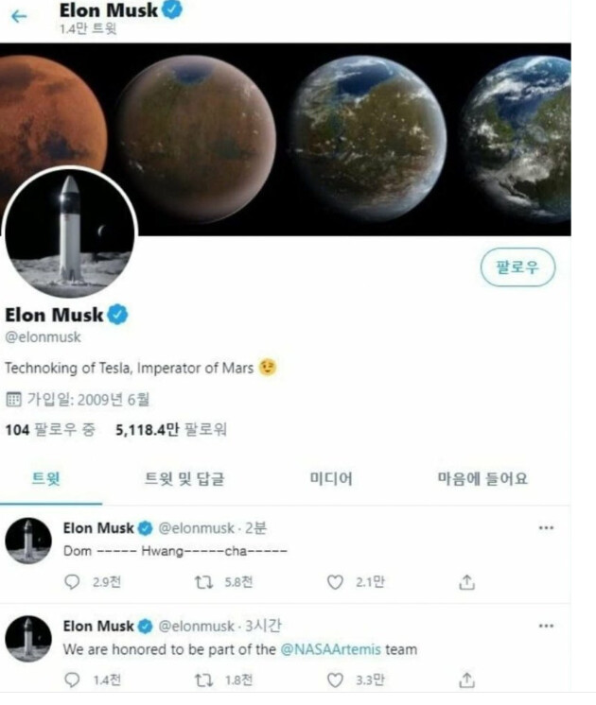The height and width of the screenshot is (705, 596).
Task: Open the 미디어 tab
Action: click(331, 479)
